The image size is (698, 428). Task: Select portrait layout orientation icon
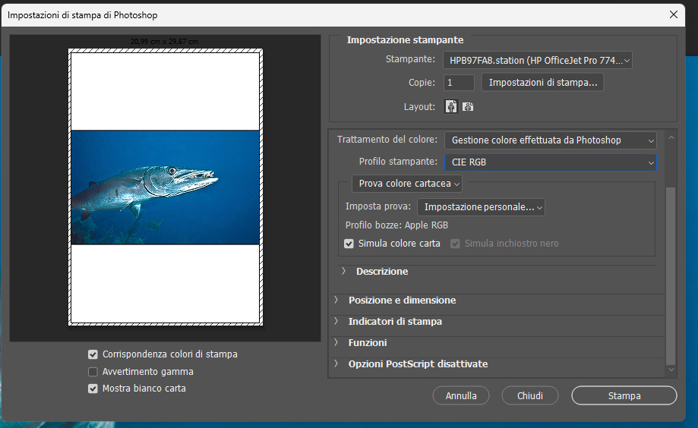tap(451, 107)
